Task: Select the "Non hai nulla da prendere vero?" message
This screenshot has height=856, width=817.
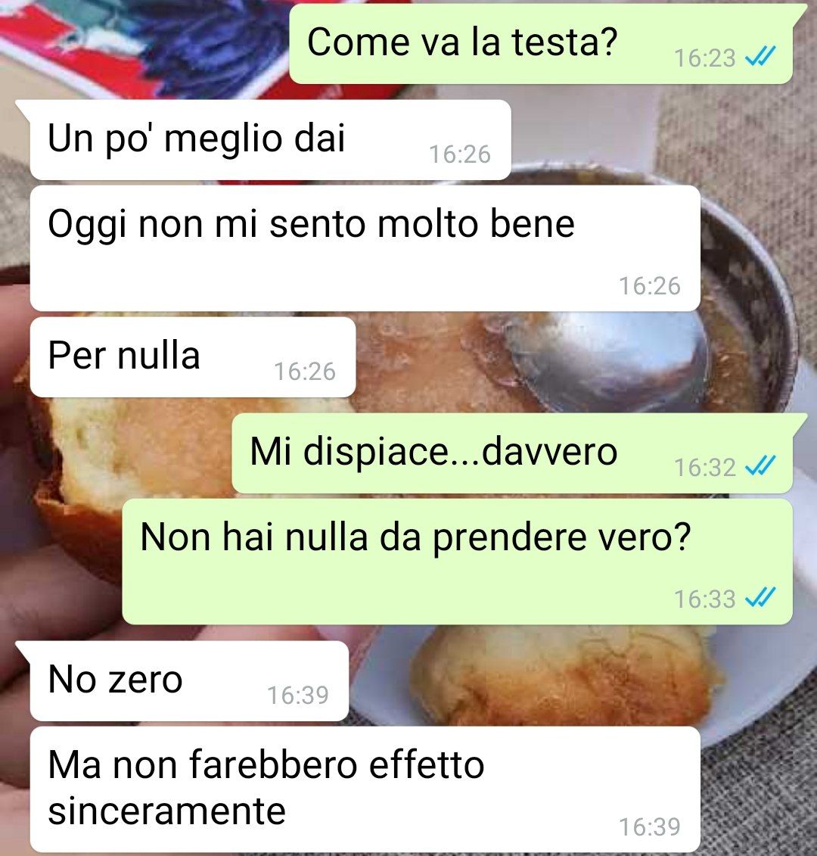Action: [x=458, y=562]
